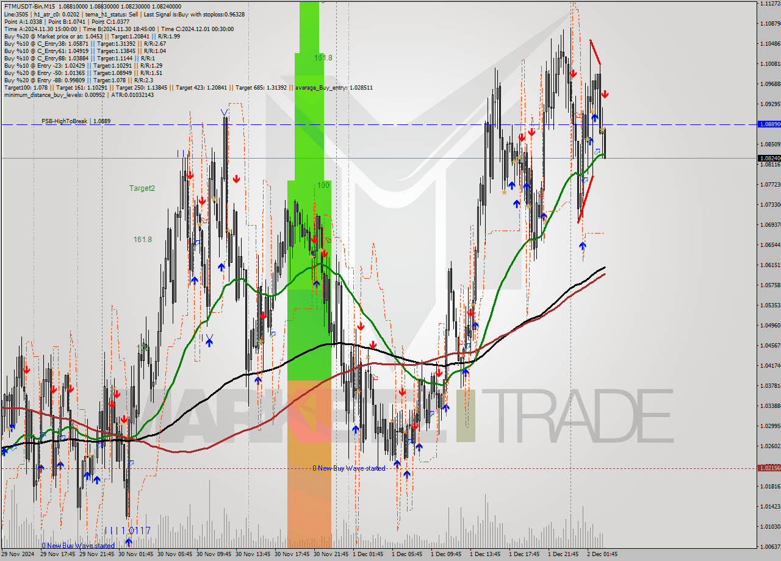Select the 'Buy %10 @ Entry -23' line
781x561 pixels.
[x=83, y=65]
